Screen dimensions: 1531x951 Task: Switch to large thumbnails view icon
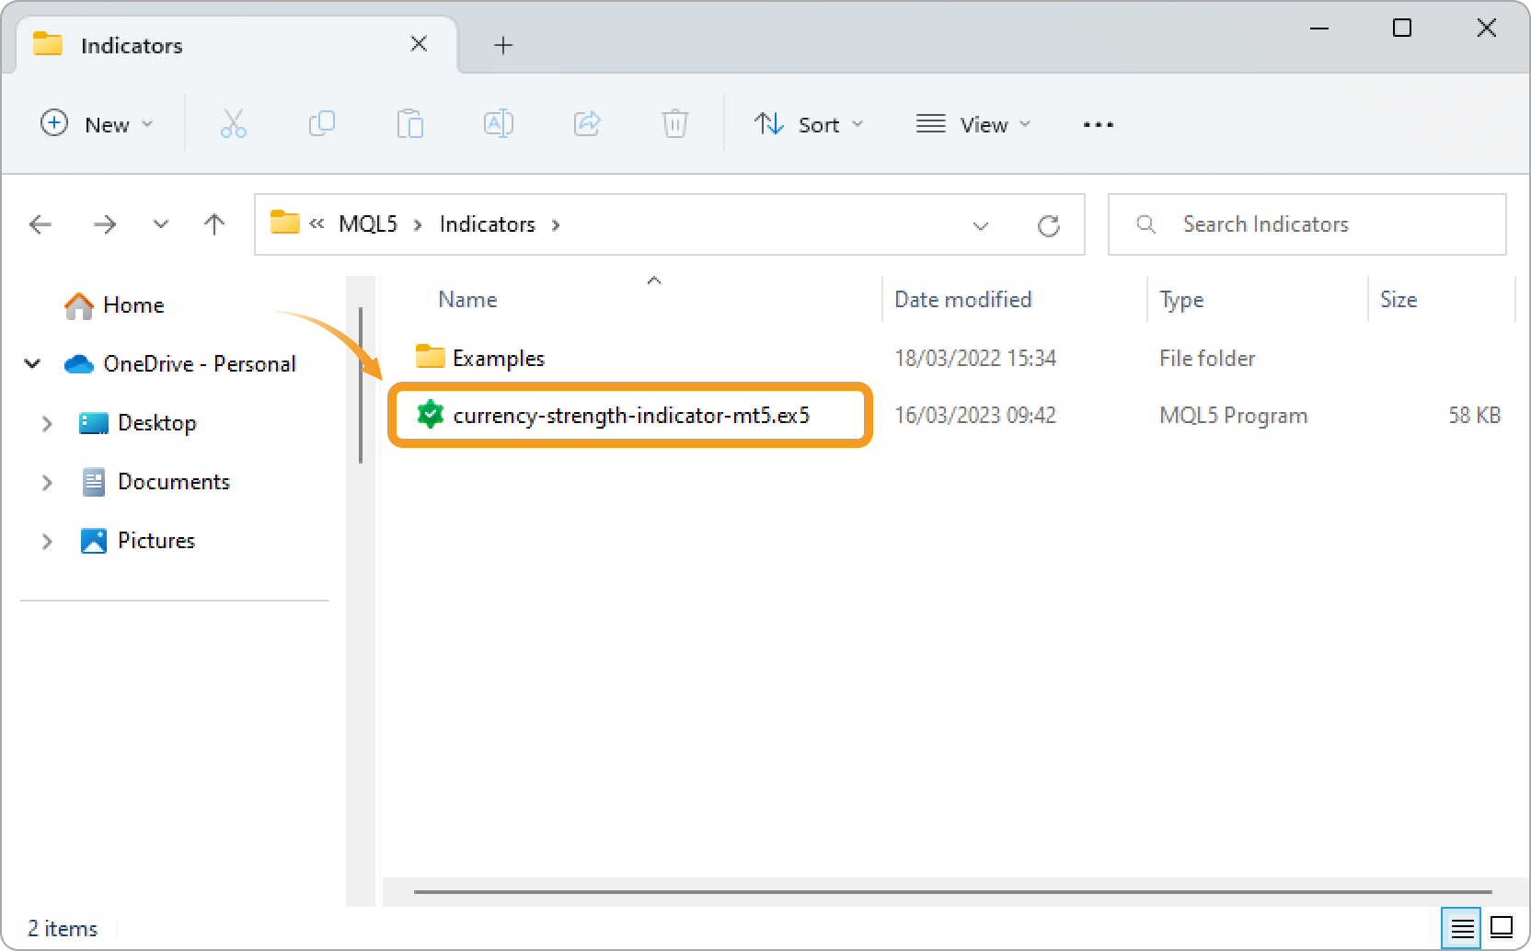1502,927
